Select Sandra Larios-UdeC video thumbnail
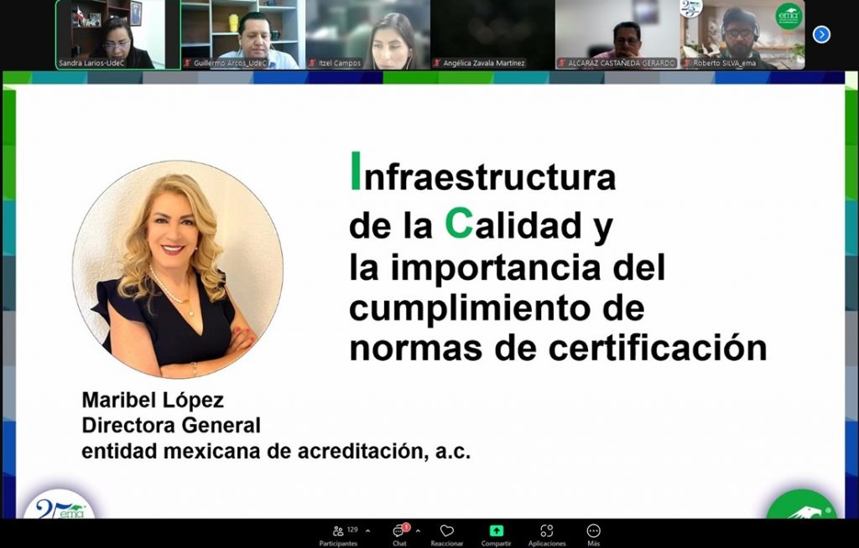The image size is (859, 548). pos(117,32)
